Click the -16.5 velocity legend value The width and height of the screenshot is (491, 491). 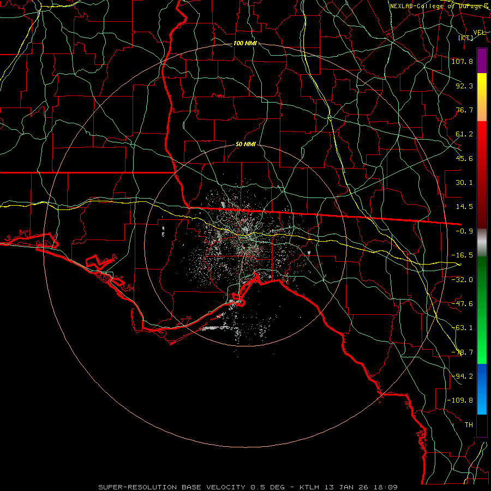(x=462, y=255)
